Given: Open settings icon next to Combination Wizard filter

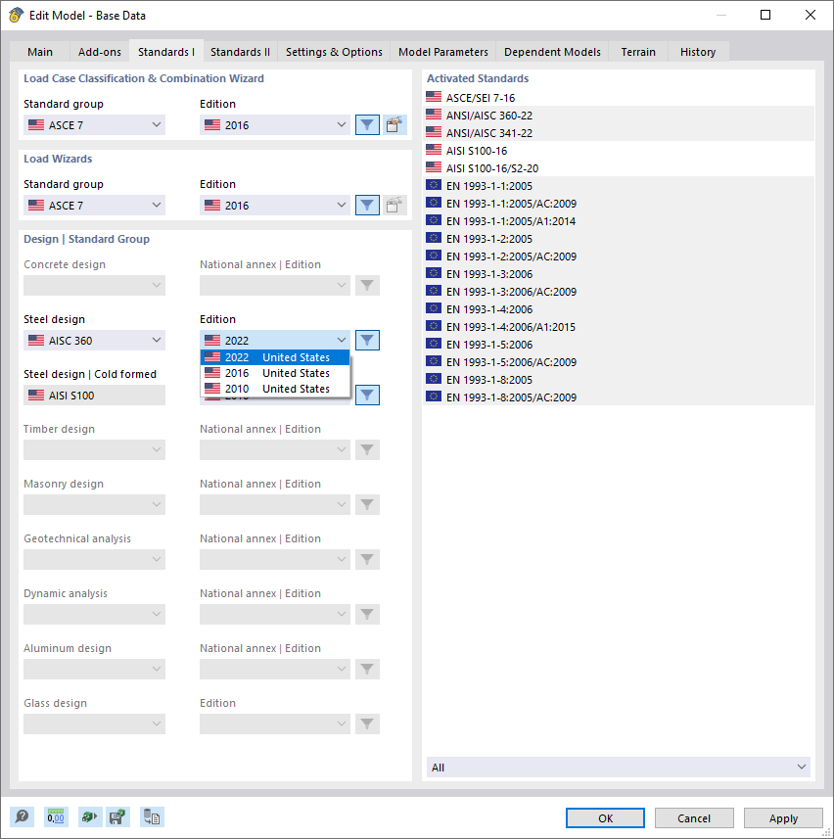Looking at the screenshot, I should pos(394,125).
